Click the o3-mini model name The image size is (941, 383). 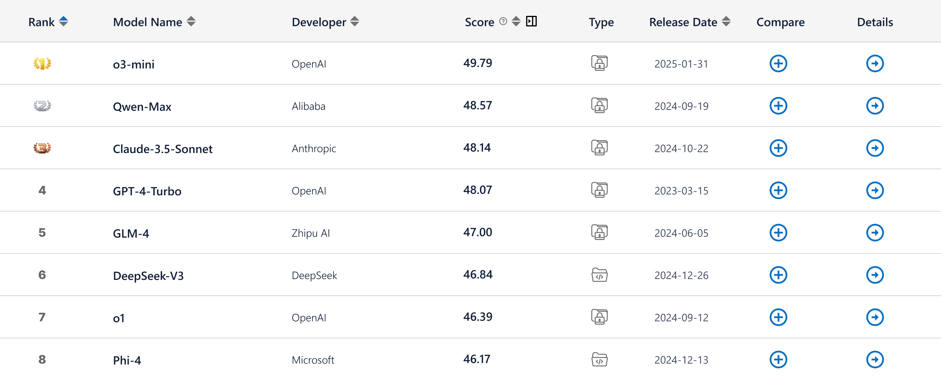pyautogui.click(x=133, y=65)
